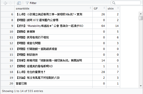The height and width of the screenshot is (94, 143).
Task: Select row number 19
Action: coord(11,78)
